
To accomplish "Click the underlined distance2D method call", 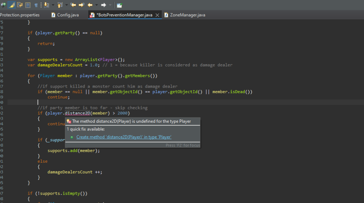I will [78, 113].
